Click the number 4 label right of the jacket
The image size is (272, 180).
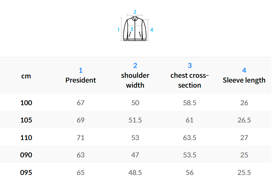pos(152,30)
